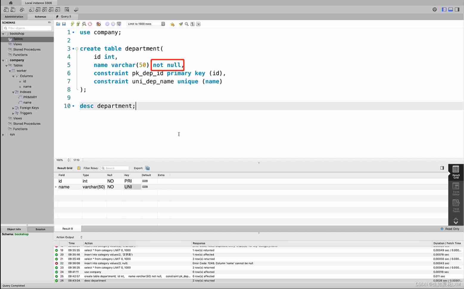This screenshot has width=464, height=289.
Task: Beautify the SQL script broom icon
Action: [x=181, y=24]
